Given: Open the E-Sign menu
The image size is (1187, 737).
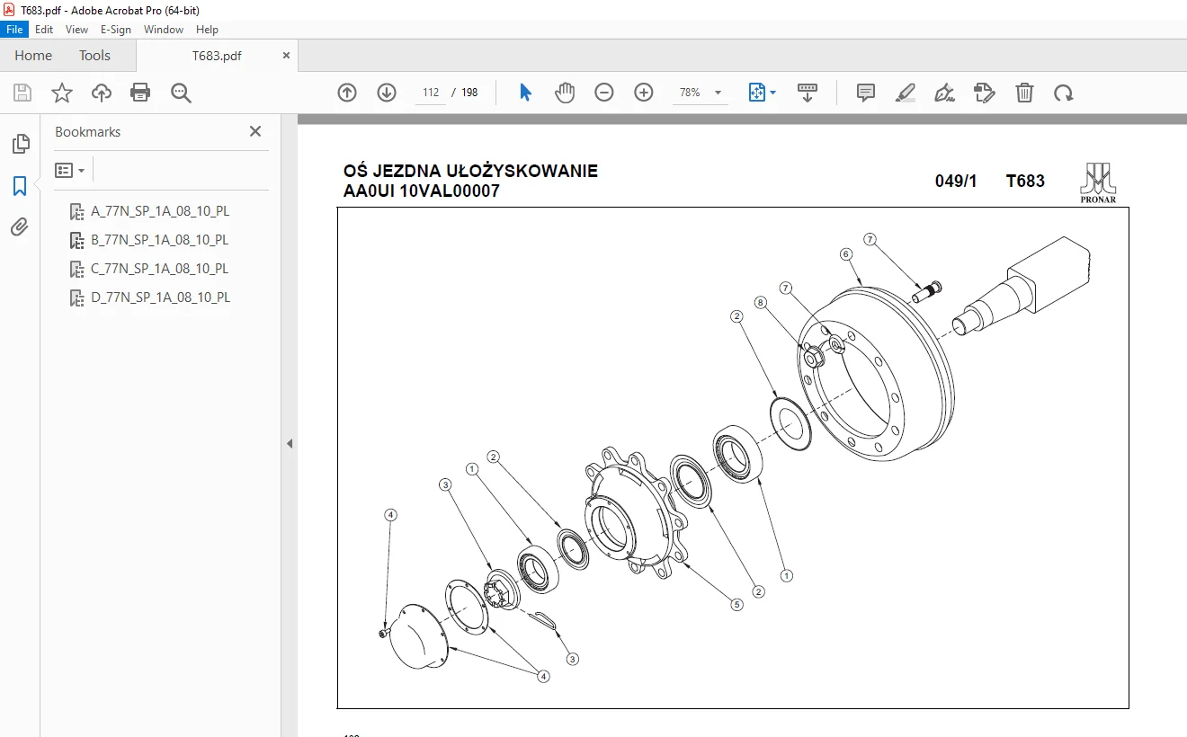Looking at the screenshot, I should (x=116, y=30).
